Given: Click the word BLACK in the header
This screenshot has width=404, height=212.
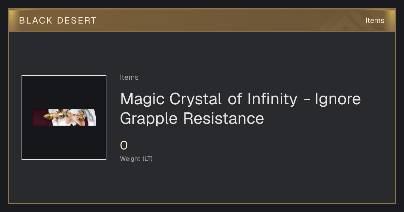Looking at the screenshot, I should (36, 21).
